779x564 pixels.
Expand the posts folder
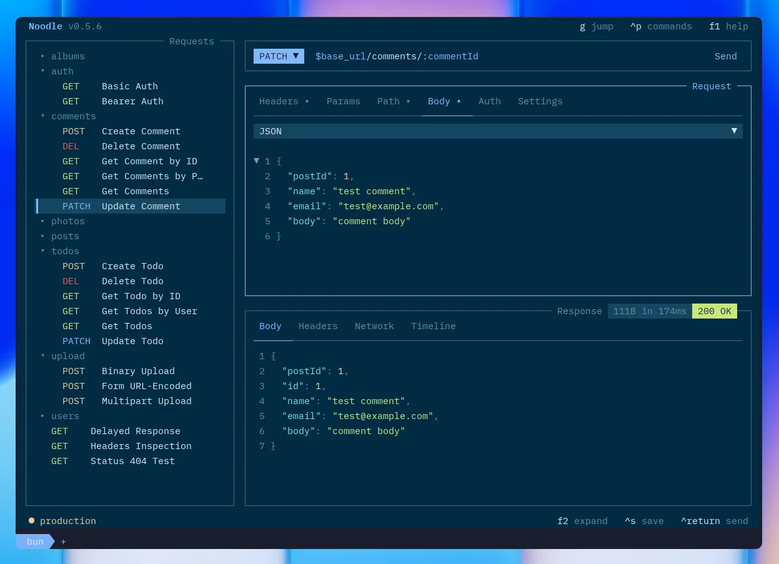pos(60,236)
